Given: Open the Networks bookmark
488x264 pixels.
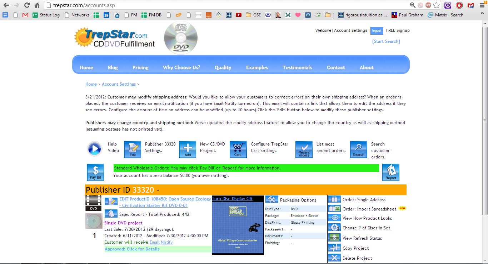Looking at the screenshot, I should click(x=77, y=15).
